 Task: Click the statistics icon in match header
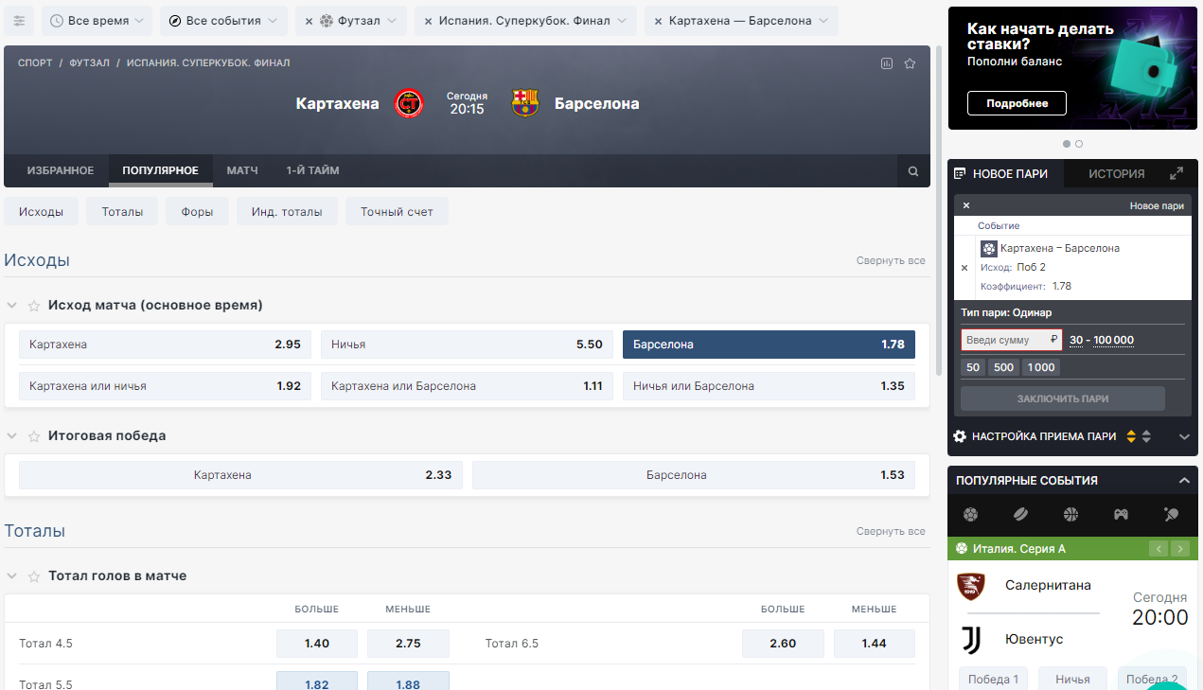[x=887, y=64]
